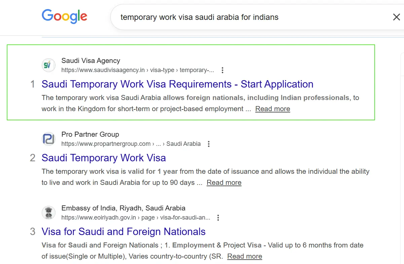
Task: Clear the search box with the X
Action: point(397,17)
